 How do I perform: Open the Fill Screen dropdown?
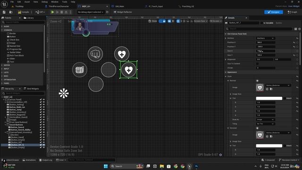pos(216,21)
